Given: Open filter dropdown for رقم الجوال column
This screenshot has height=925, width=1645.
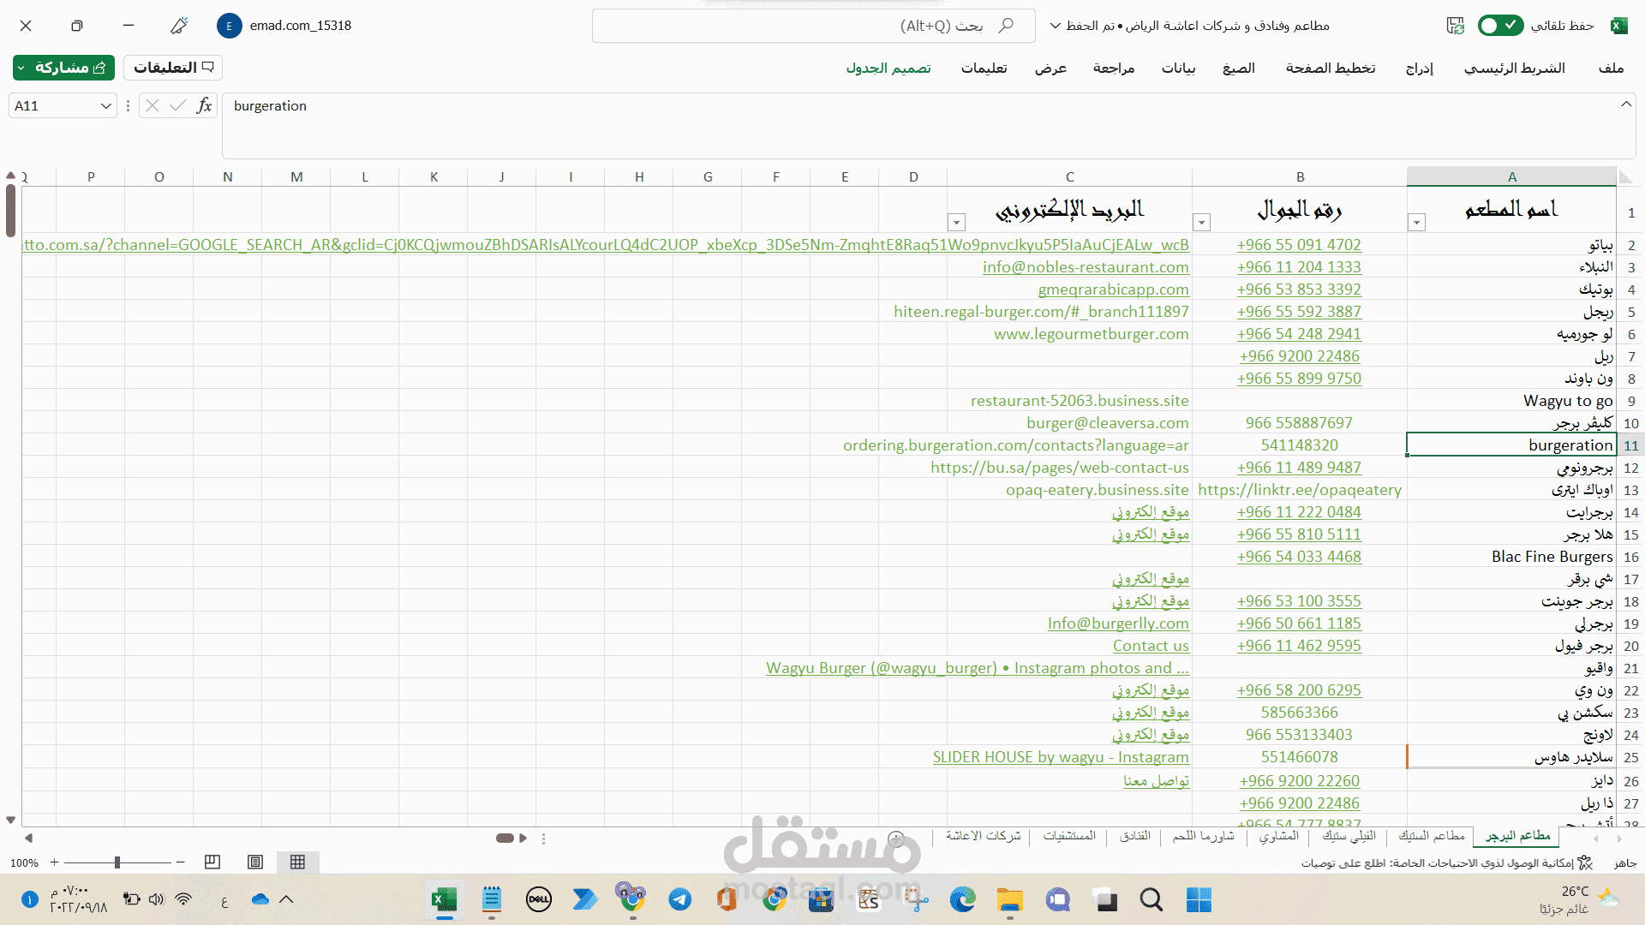Looking at the screenshot, I should pyautogui.click(x=1202, y=223).
